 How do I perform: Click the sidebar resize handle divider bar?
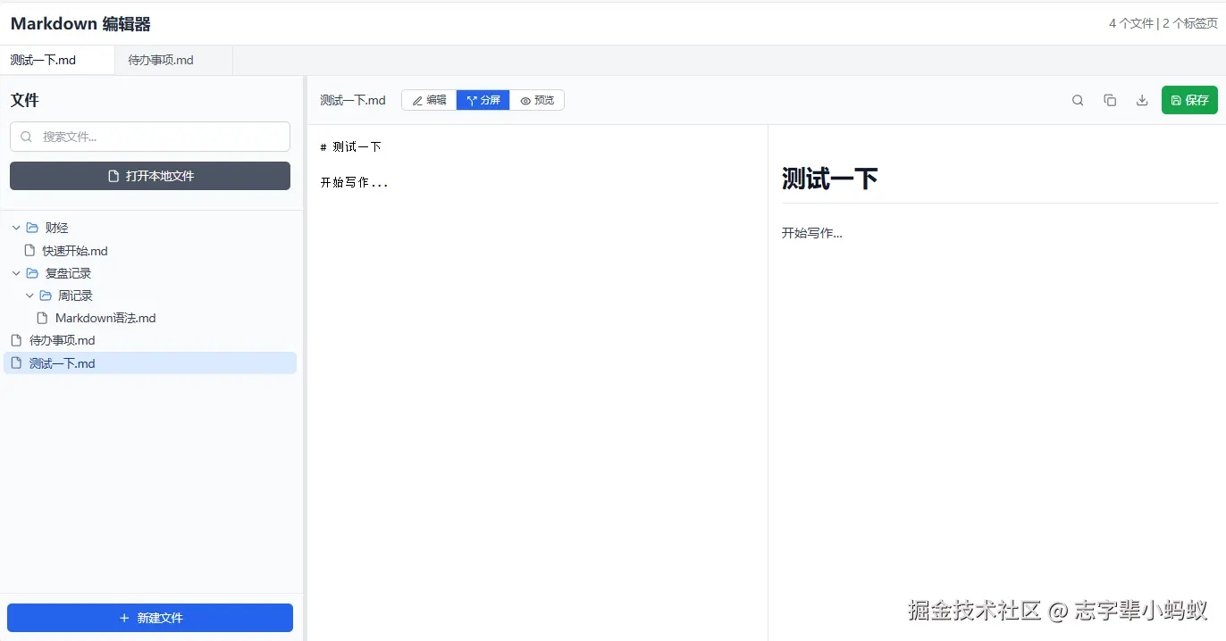[x=305, y=358]
